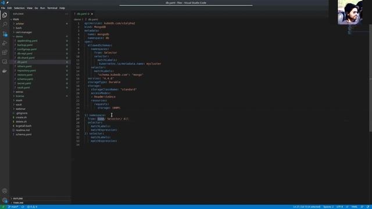The image size is (372, 209).
Task: Close the db.yaml editor tab
Action: click(x=92, y=14)
